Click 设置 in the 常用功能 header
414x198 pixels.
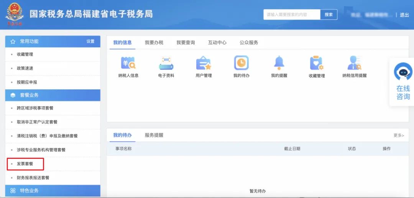click(x=90, y=41)
